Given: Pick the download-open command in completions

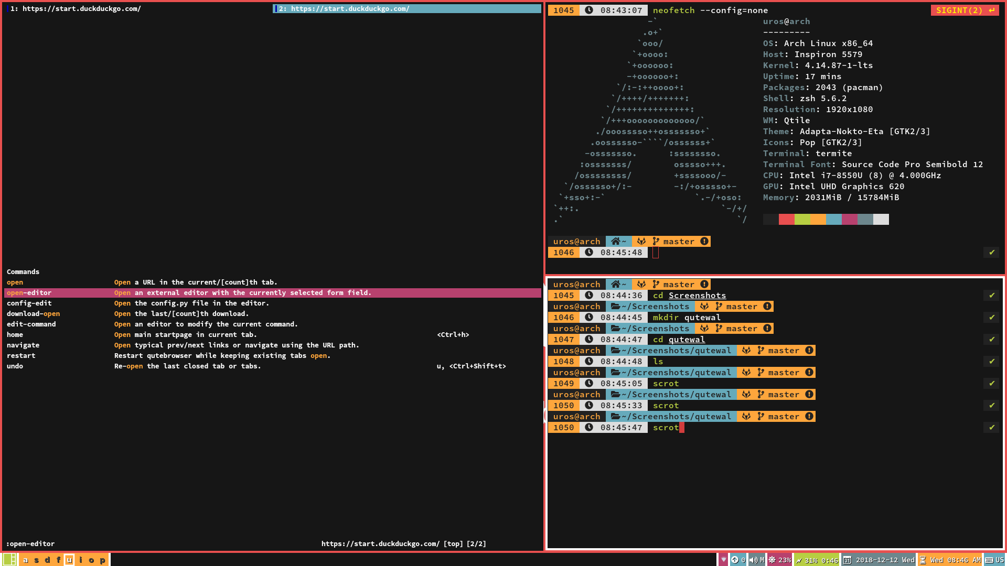Looking at the screenshot, I should tap(34, 313).
